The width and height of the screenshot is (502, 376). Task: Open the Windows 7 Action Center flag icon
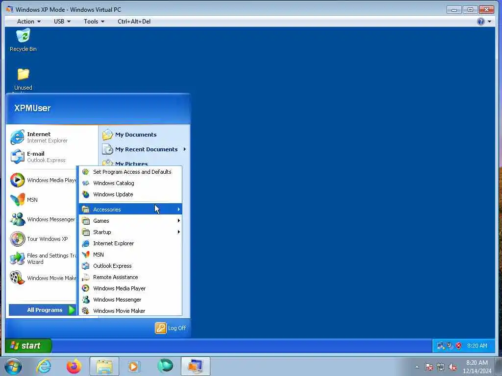(x=429, y=367)
